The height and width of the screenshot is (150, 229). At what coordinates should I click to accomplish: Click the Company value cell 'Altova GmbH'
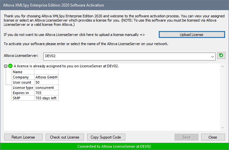pos(46,77)
